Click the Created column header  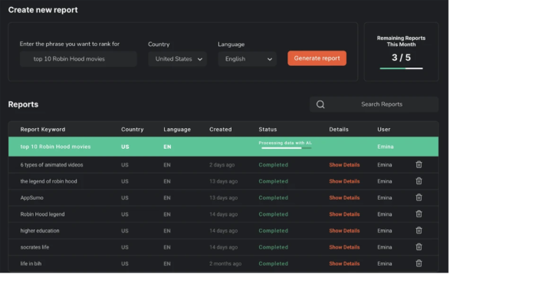(220, 129)
